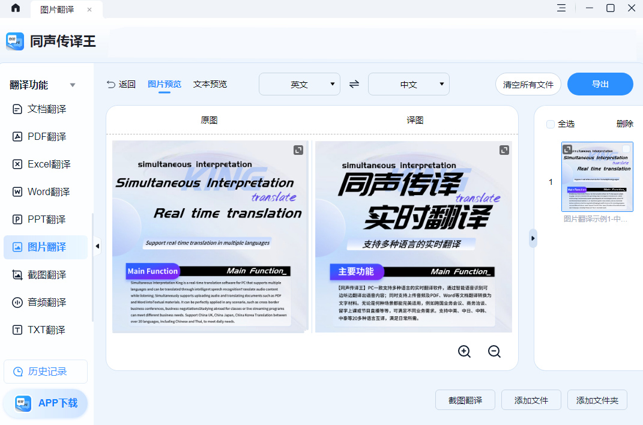Image resolution: width=643 pixels, height=425 pixels.
Task: Open 历史记录 history button
Action: tap(46, 372)
